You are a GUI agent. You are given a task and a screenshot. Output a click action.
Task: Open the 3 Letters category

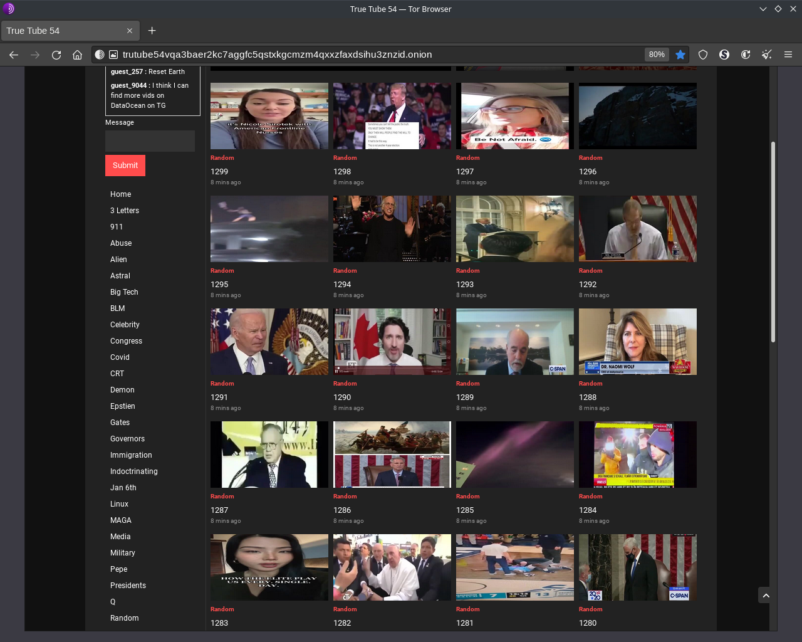[x=125, y=211]
